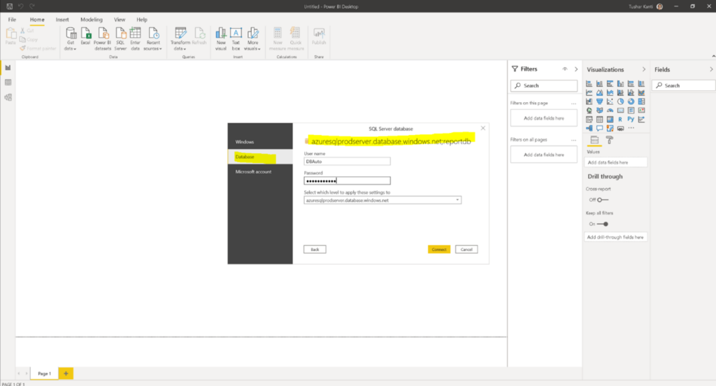Screen dimensions: 716x386
Task: Choose the Q&A speech bubble visual
Action: (599, 129)
